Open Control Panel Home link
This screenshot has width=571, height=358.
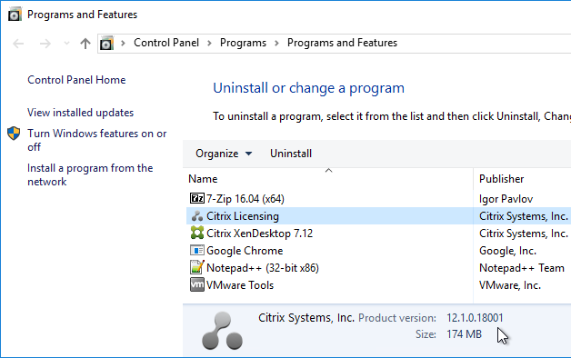(x=76, y=80)
